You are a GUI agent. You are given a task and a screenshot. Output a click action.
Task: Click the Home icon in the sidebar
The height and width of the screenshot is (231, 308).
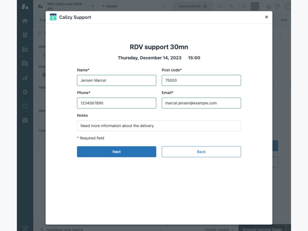(x=25, y=21)
